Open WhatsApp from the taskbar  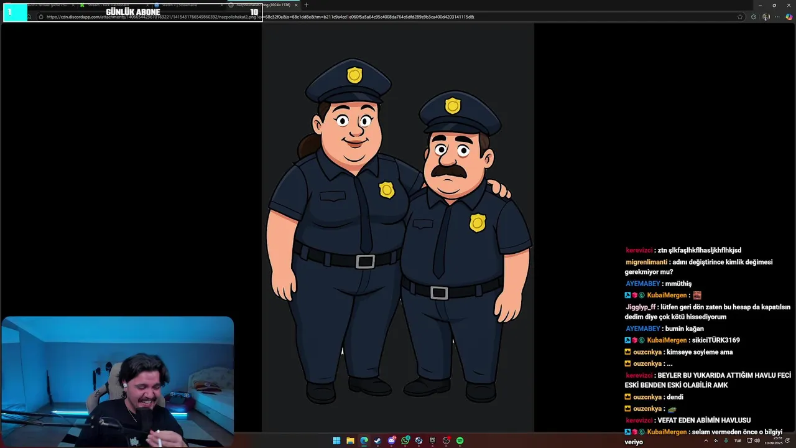tap(405, 441)
